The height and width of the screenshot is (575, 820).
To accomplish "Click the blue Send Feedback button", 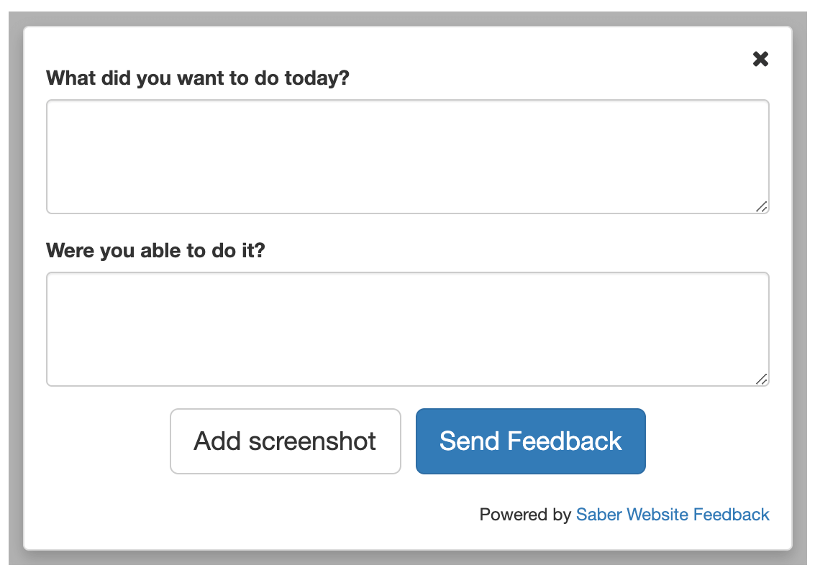I will [530, 441].
